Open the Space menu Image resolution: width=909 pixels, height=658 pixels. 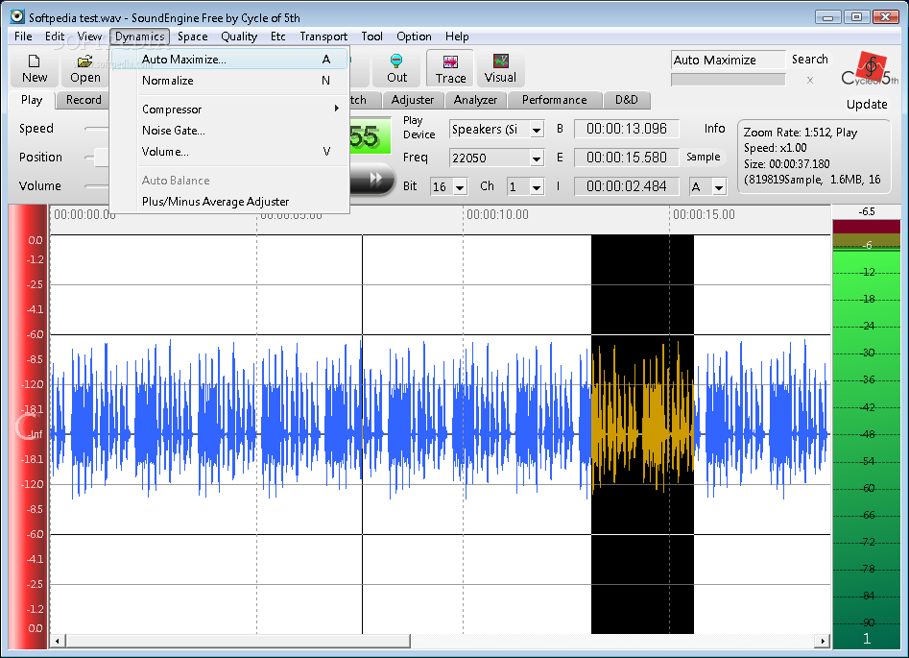click(193, 37)
